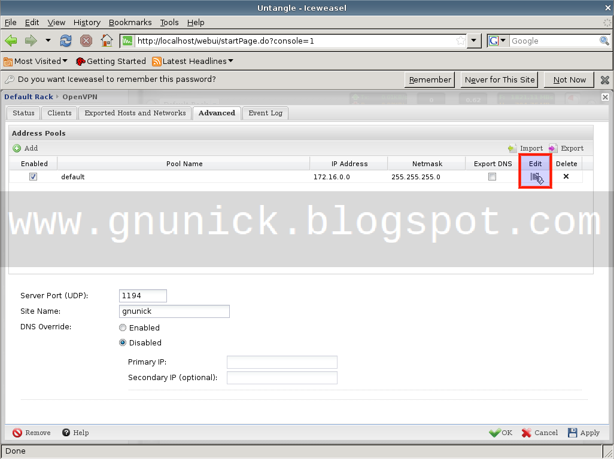Switch to the Clients tab
Image resolution: width=614 pixels, height=459 pixels.
pos(59,113)
